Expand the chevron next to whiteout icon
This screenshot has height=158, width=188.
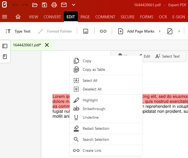click(x=179, y=31)
